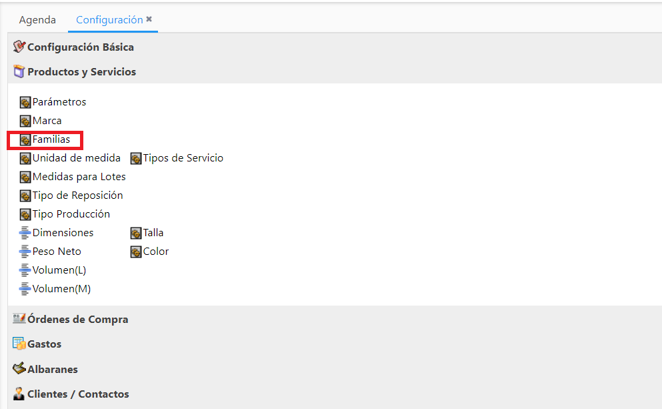Viewport: 662px width, 409px height.
Task: Open Medidas para Lotes settings
Action: (79, 177)
